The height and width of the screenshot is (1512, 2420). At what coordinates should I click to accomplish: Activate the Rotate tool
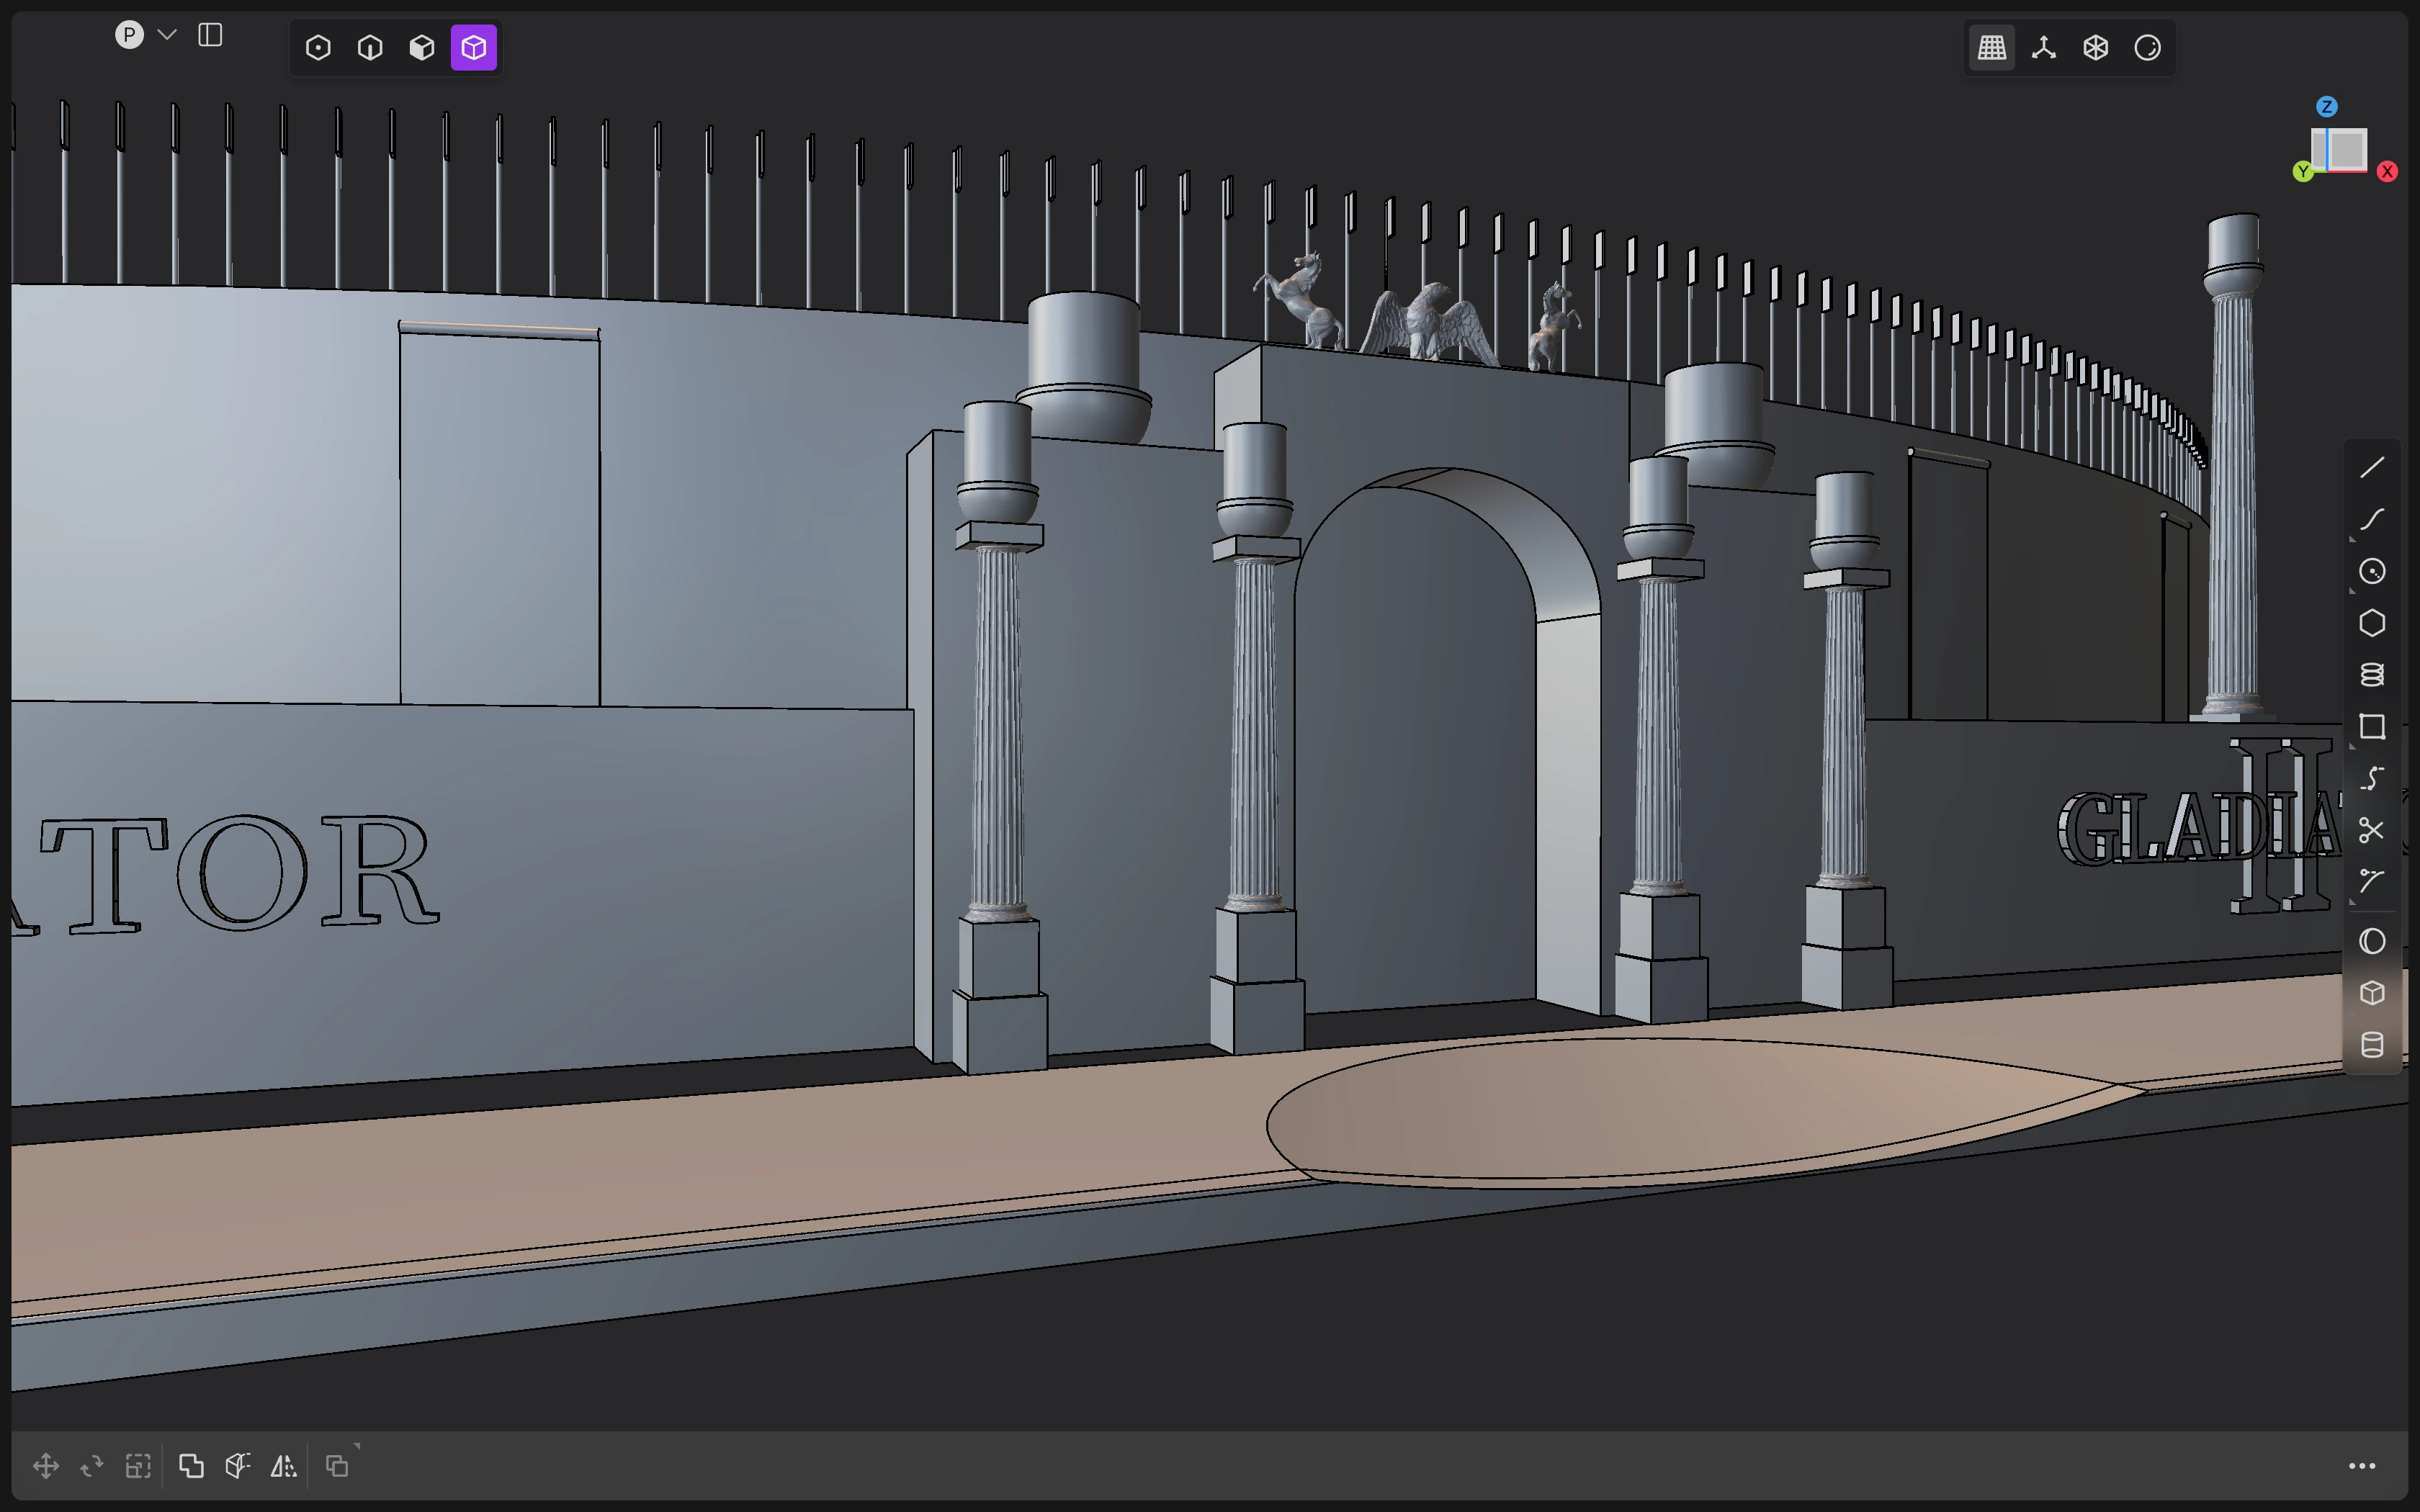click(92, 1466)
